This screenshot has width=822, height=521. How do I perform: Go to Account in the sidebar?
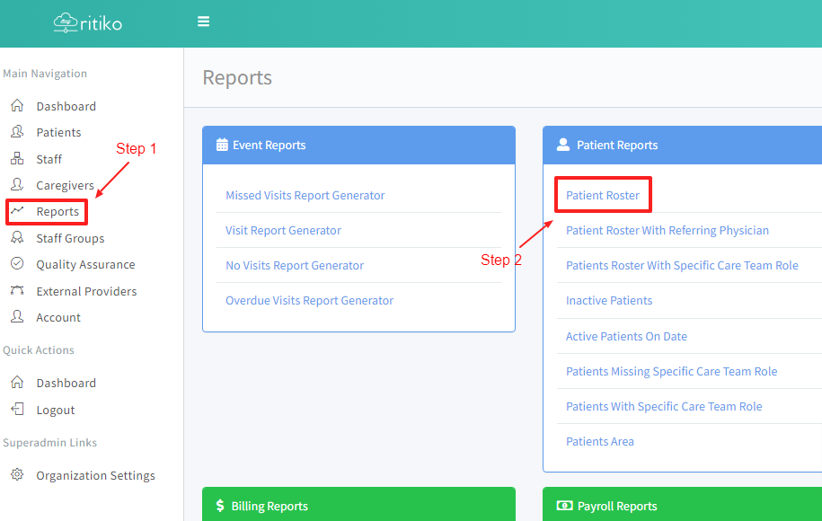[x=58, y=317]
